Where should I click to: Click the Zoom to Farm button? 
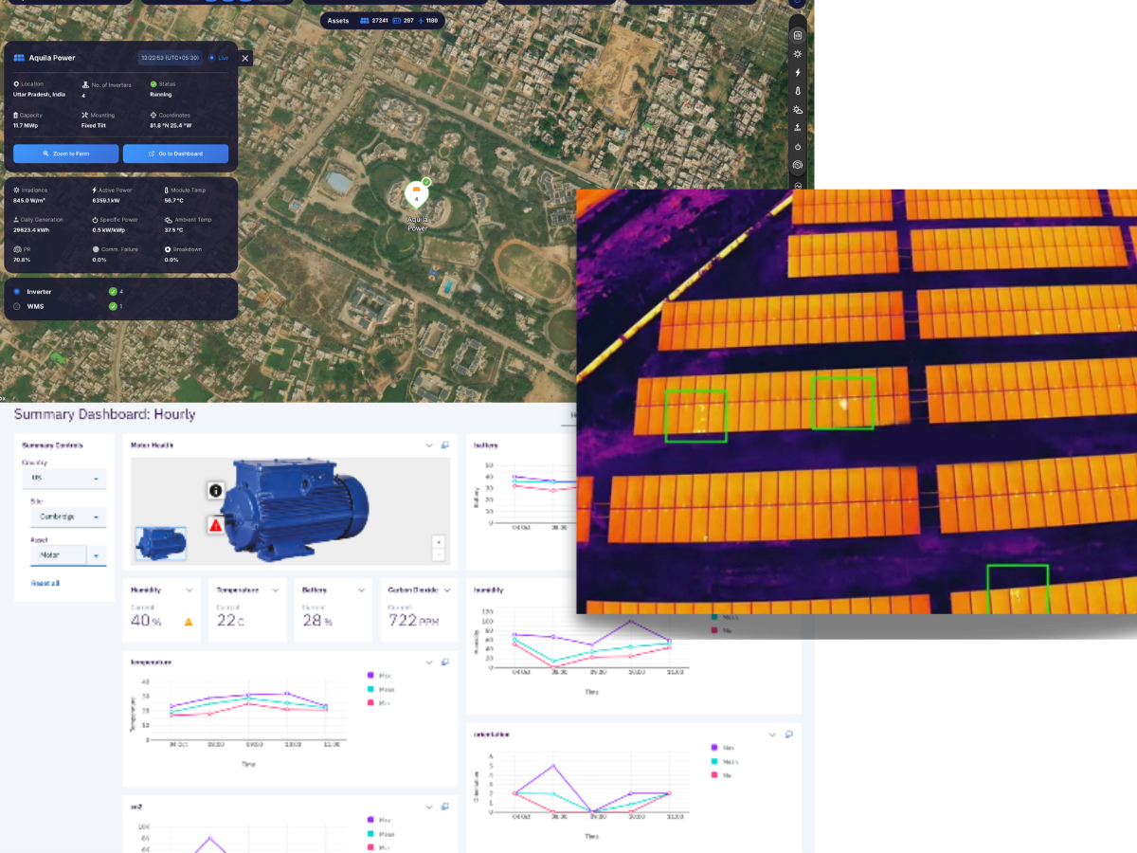tap(66, 154)
